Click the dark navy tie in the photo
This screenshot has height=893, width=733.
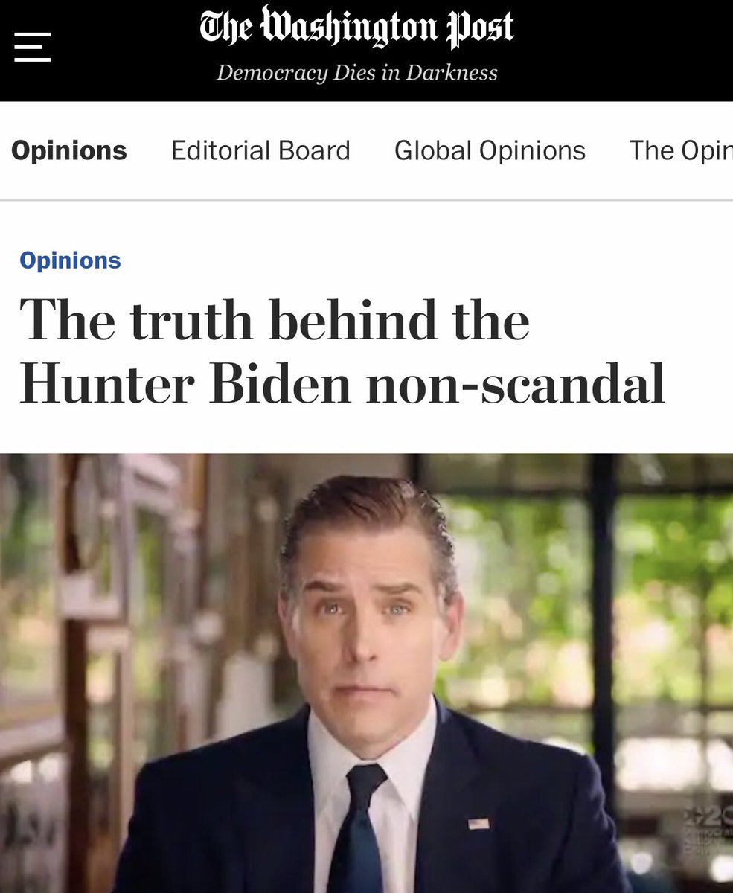coord(356,826)
